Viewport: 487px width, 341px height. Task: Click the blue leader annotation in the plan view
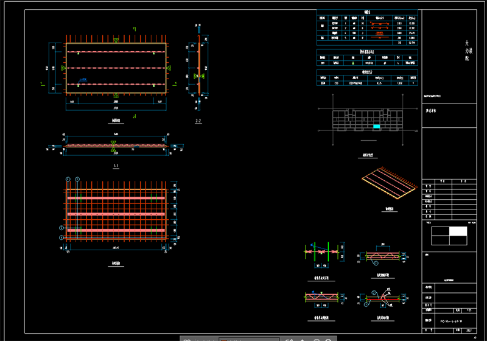pos(82,80)
